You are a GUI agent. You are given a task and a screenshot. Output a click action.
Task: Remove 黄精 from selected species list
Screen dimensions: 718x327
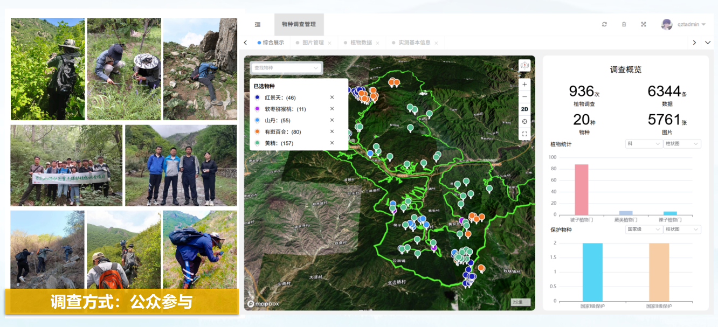click(332, 143)
